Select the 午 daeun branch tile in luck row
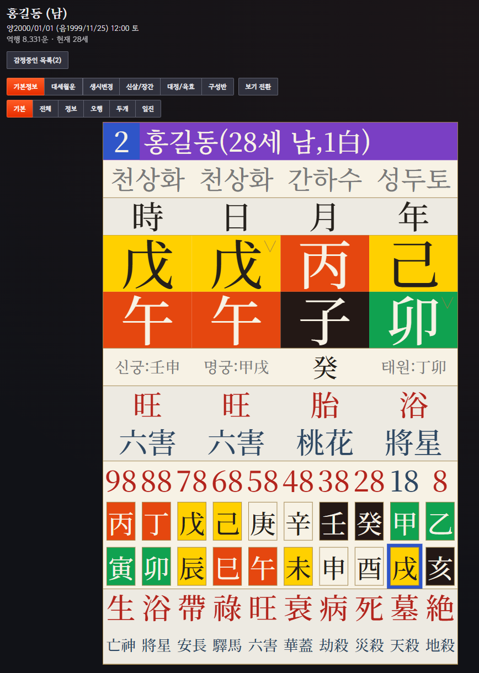 click(263, 566)
